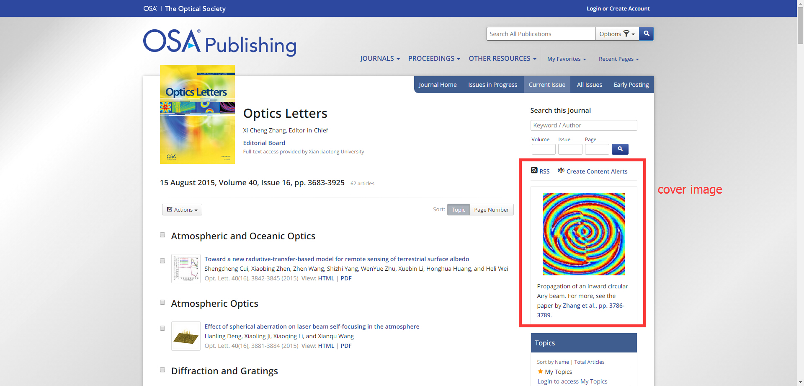Open the radiative-transfer article thumbnail
804x386 pixels.
(186, 269)
